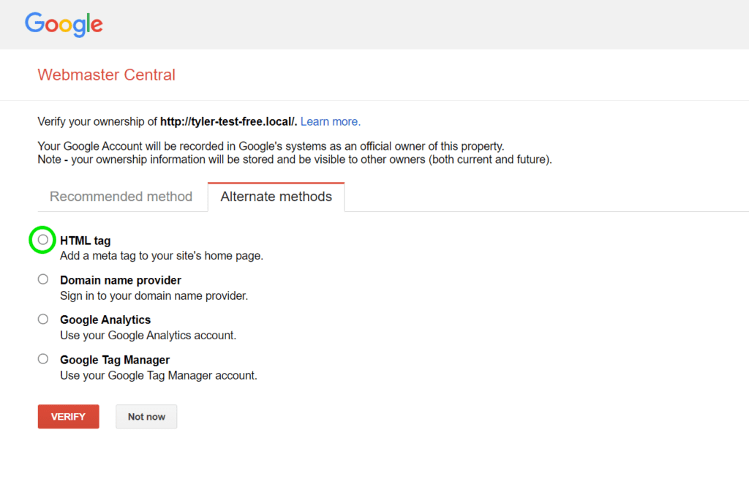Click the red VERIFY button

pyautogui.click(x=68, y=416)
